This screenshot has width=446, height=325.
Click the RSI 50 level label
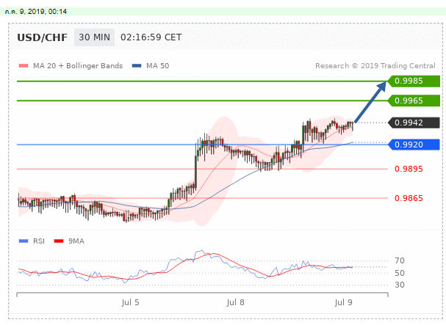400,273
